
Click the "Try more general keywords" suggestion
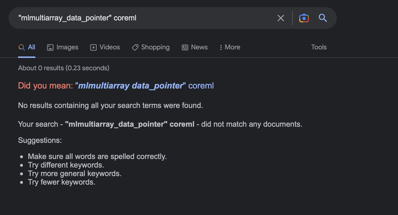(75, 174)
